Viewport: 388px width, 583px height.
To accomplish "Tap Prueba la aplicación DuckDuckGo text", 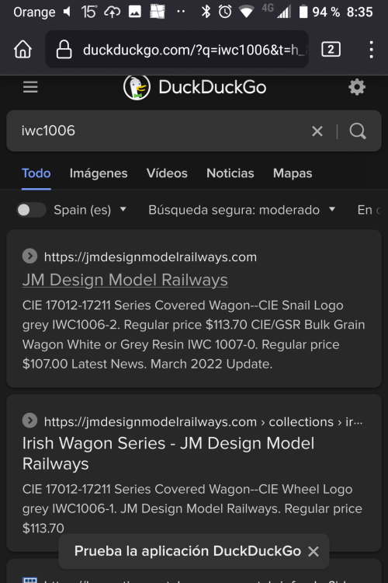I will [x=188, y=551].
